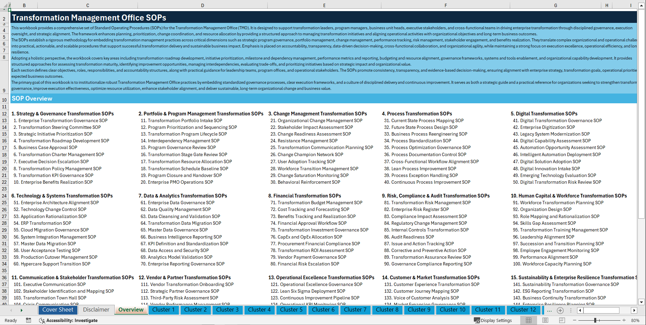Switch to the Cluster 1 sheet
The height and width of the screenshot is (325, 646).
pos(163,310)
